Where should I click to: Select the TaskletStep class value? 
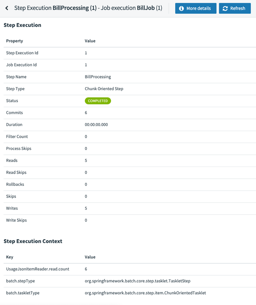click(x=138, y=281)
